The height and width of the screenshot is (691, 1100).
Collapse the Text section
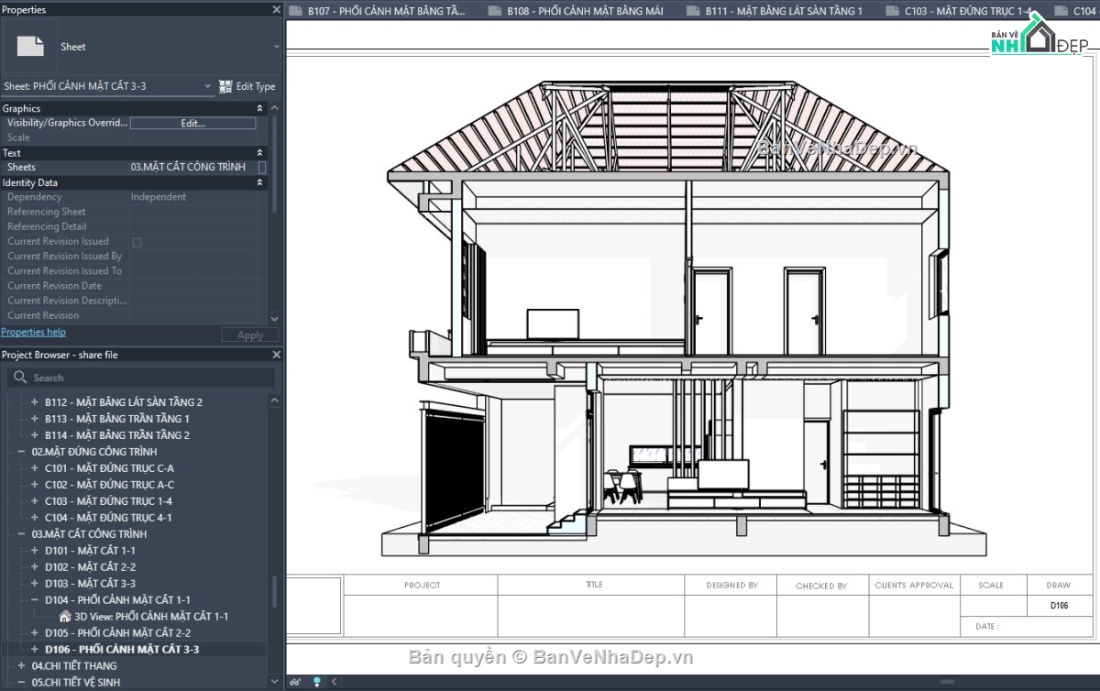(x=259, y=153)
